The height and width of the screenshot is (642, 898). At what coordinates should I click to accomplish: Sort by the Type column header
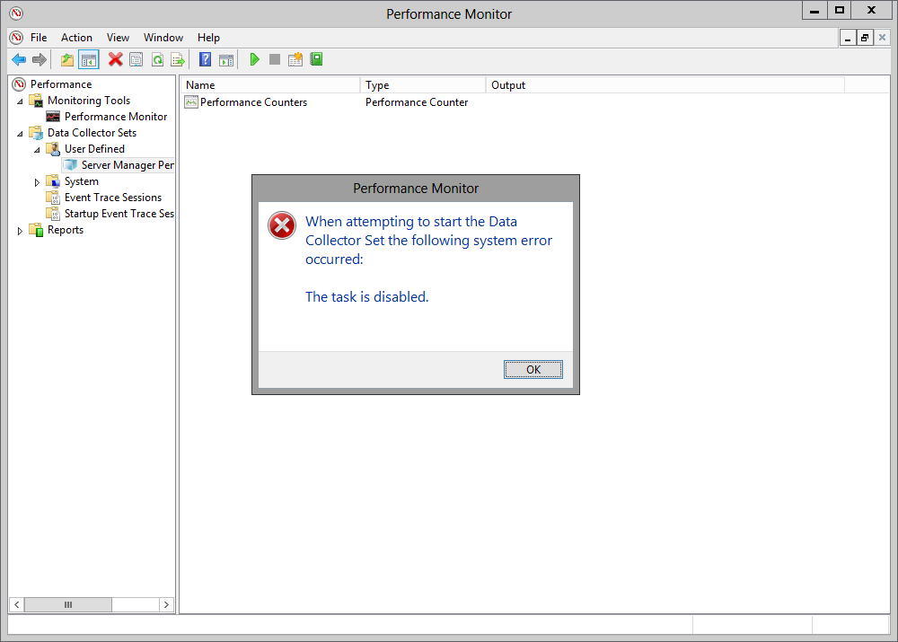click(x=423, y=84)
